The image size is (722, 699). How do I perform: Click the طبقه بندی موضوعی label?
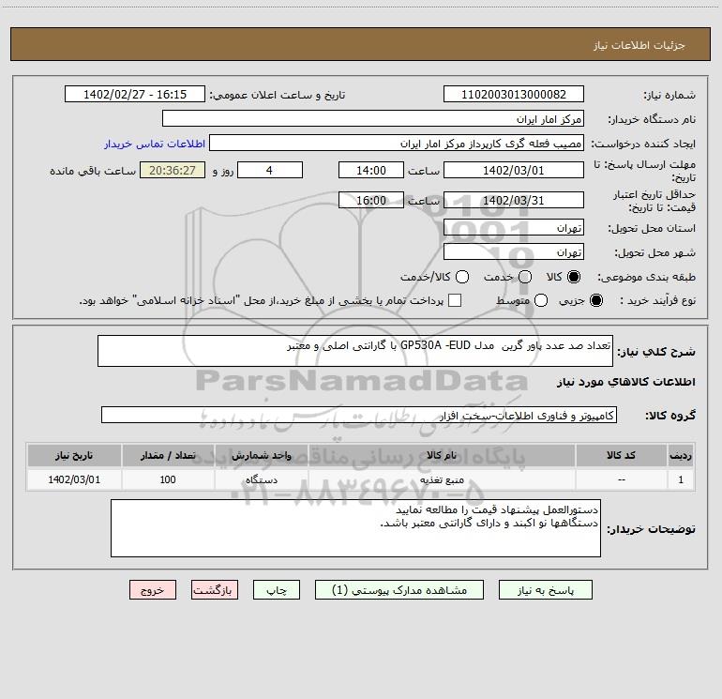pos(646,277)
